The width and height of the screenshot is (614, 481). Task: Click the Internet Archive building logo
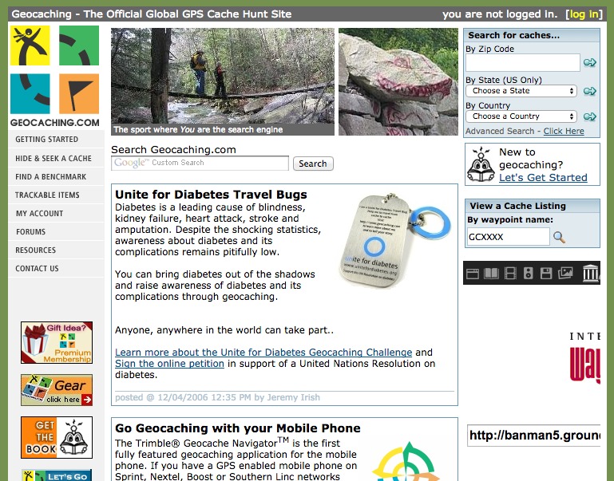[x=590, y=273]
